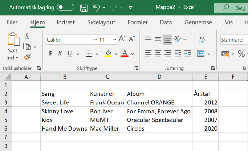Screen dimensions: 248x151
Task: Open the Data ribbon tab
Action: click(166, 22)
